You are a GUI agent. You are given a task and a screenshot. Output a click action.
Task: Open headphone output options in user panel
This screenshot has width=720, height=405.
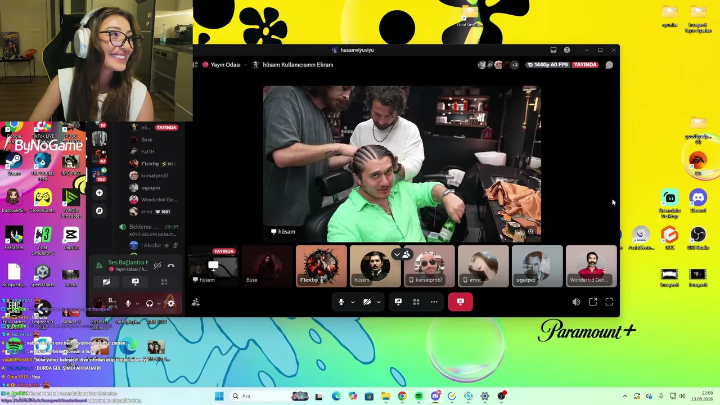click(159, 303)
